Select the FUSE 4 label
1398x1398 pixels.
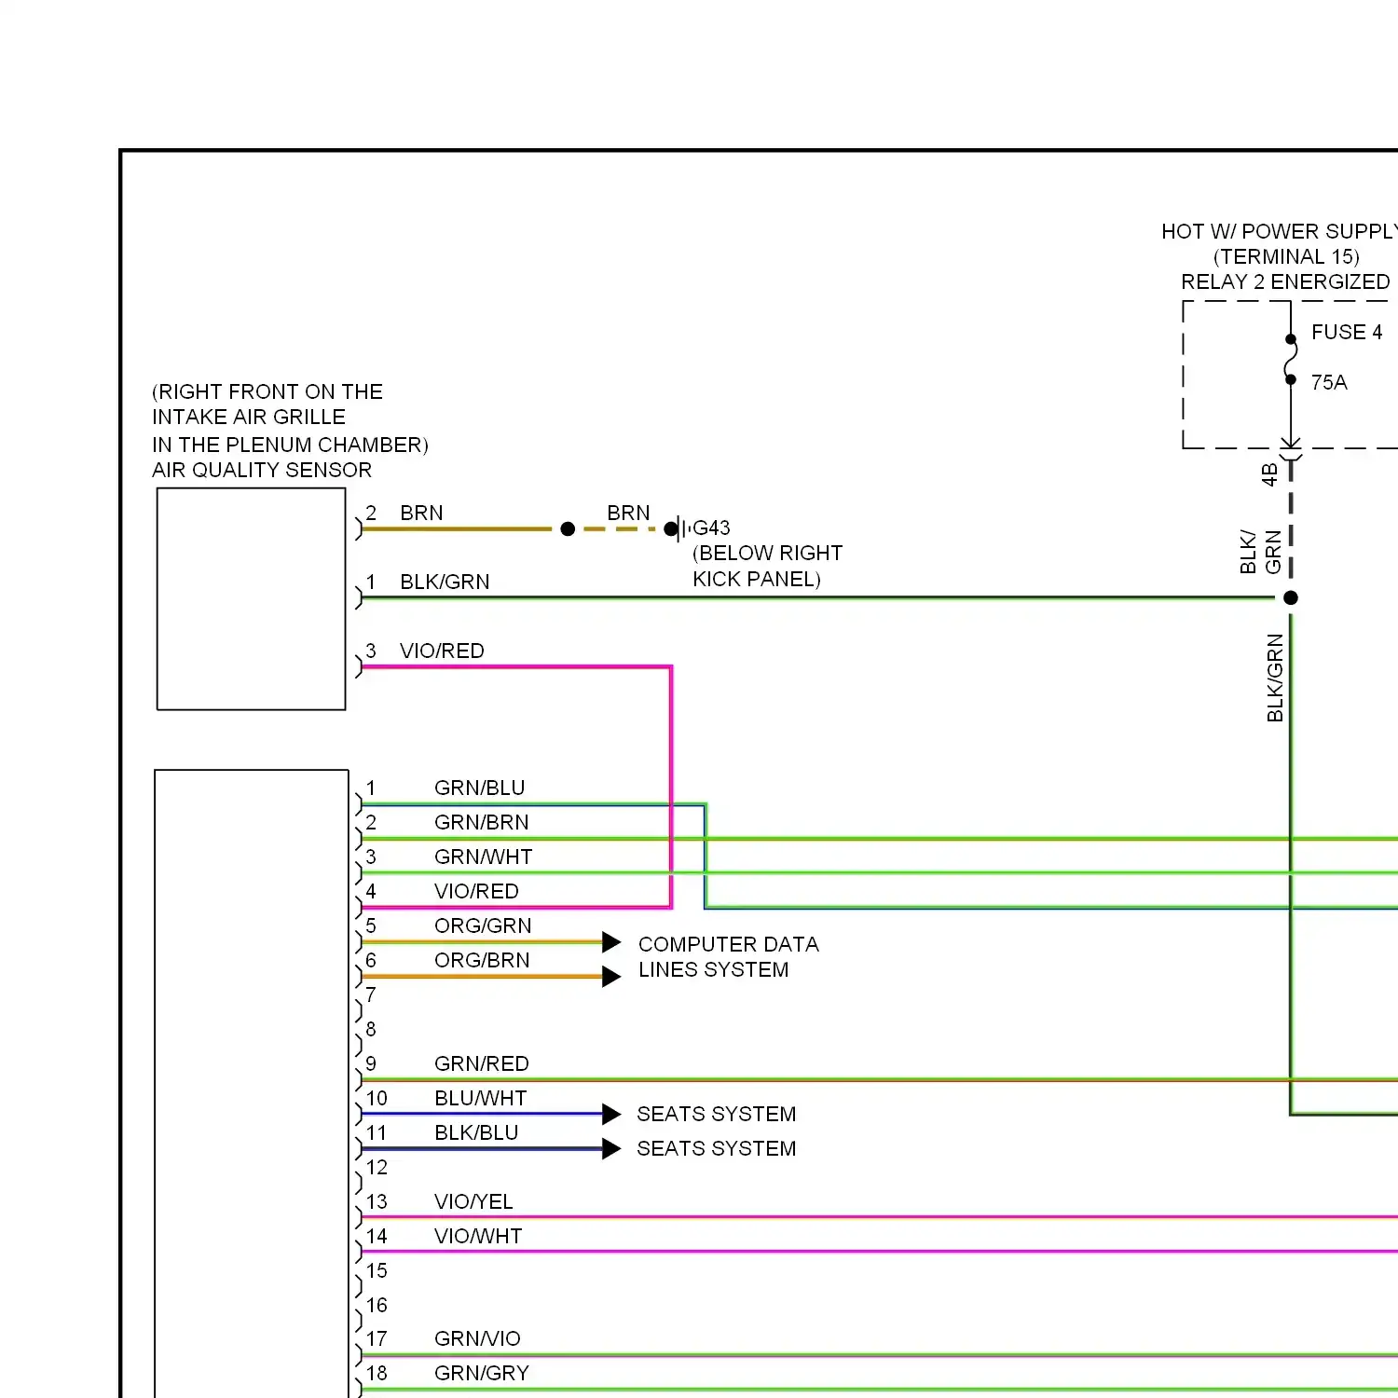1347,332
